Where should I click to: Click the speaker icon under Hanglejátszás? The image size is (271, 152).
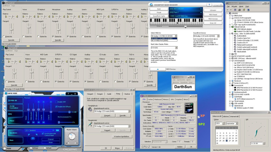pyautogui.click(x=90, y=110)
